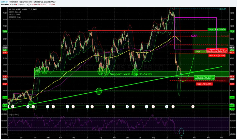Click the Target: 7.23 label
The height and width of the screenshot is (140, 237).
point(200,51)
